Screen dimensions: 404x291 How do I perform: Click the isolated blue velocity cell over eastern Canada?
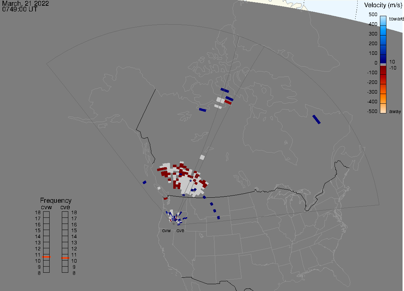pos(316,119)
